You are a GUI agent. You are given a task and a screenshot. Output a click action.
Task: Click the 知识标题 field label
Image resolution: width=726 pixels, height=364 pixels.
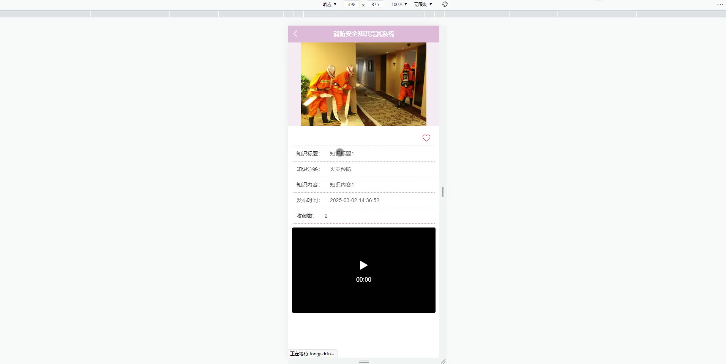[308, 154]
